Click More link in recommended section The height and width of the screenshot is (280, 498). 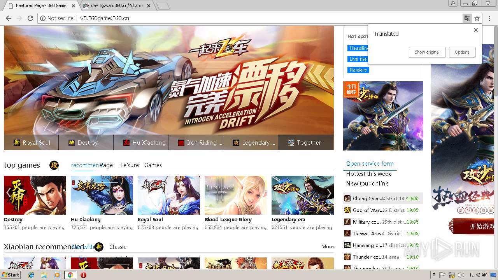click(328, 247)
